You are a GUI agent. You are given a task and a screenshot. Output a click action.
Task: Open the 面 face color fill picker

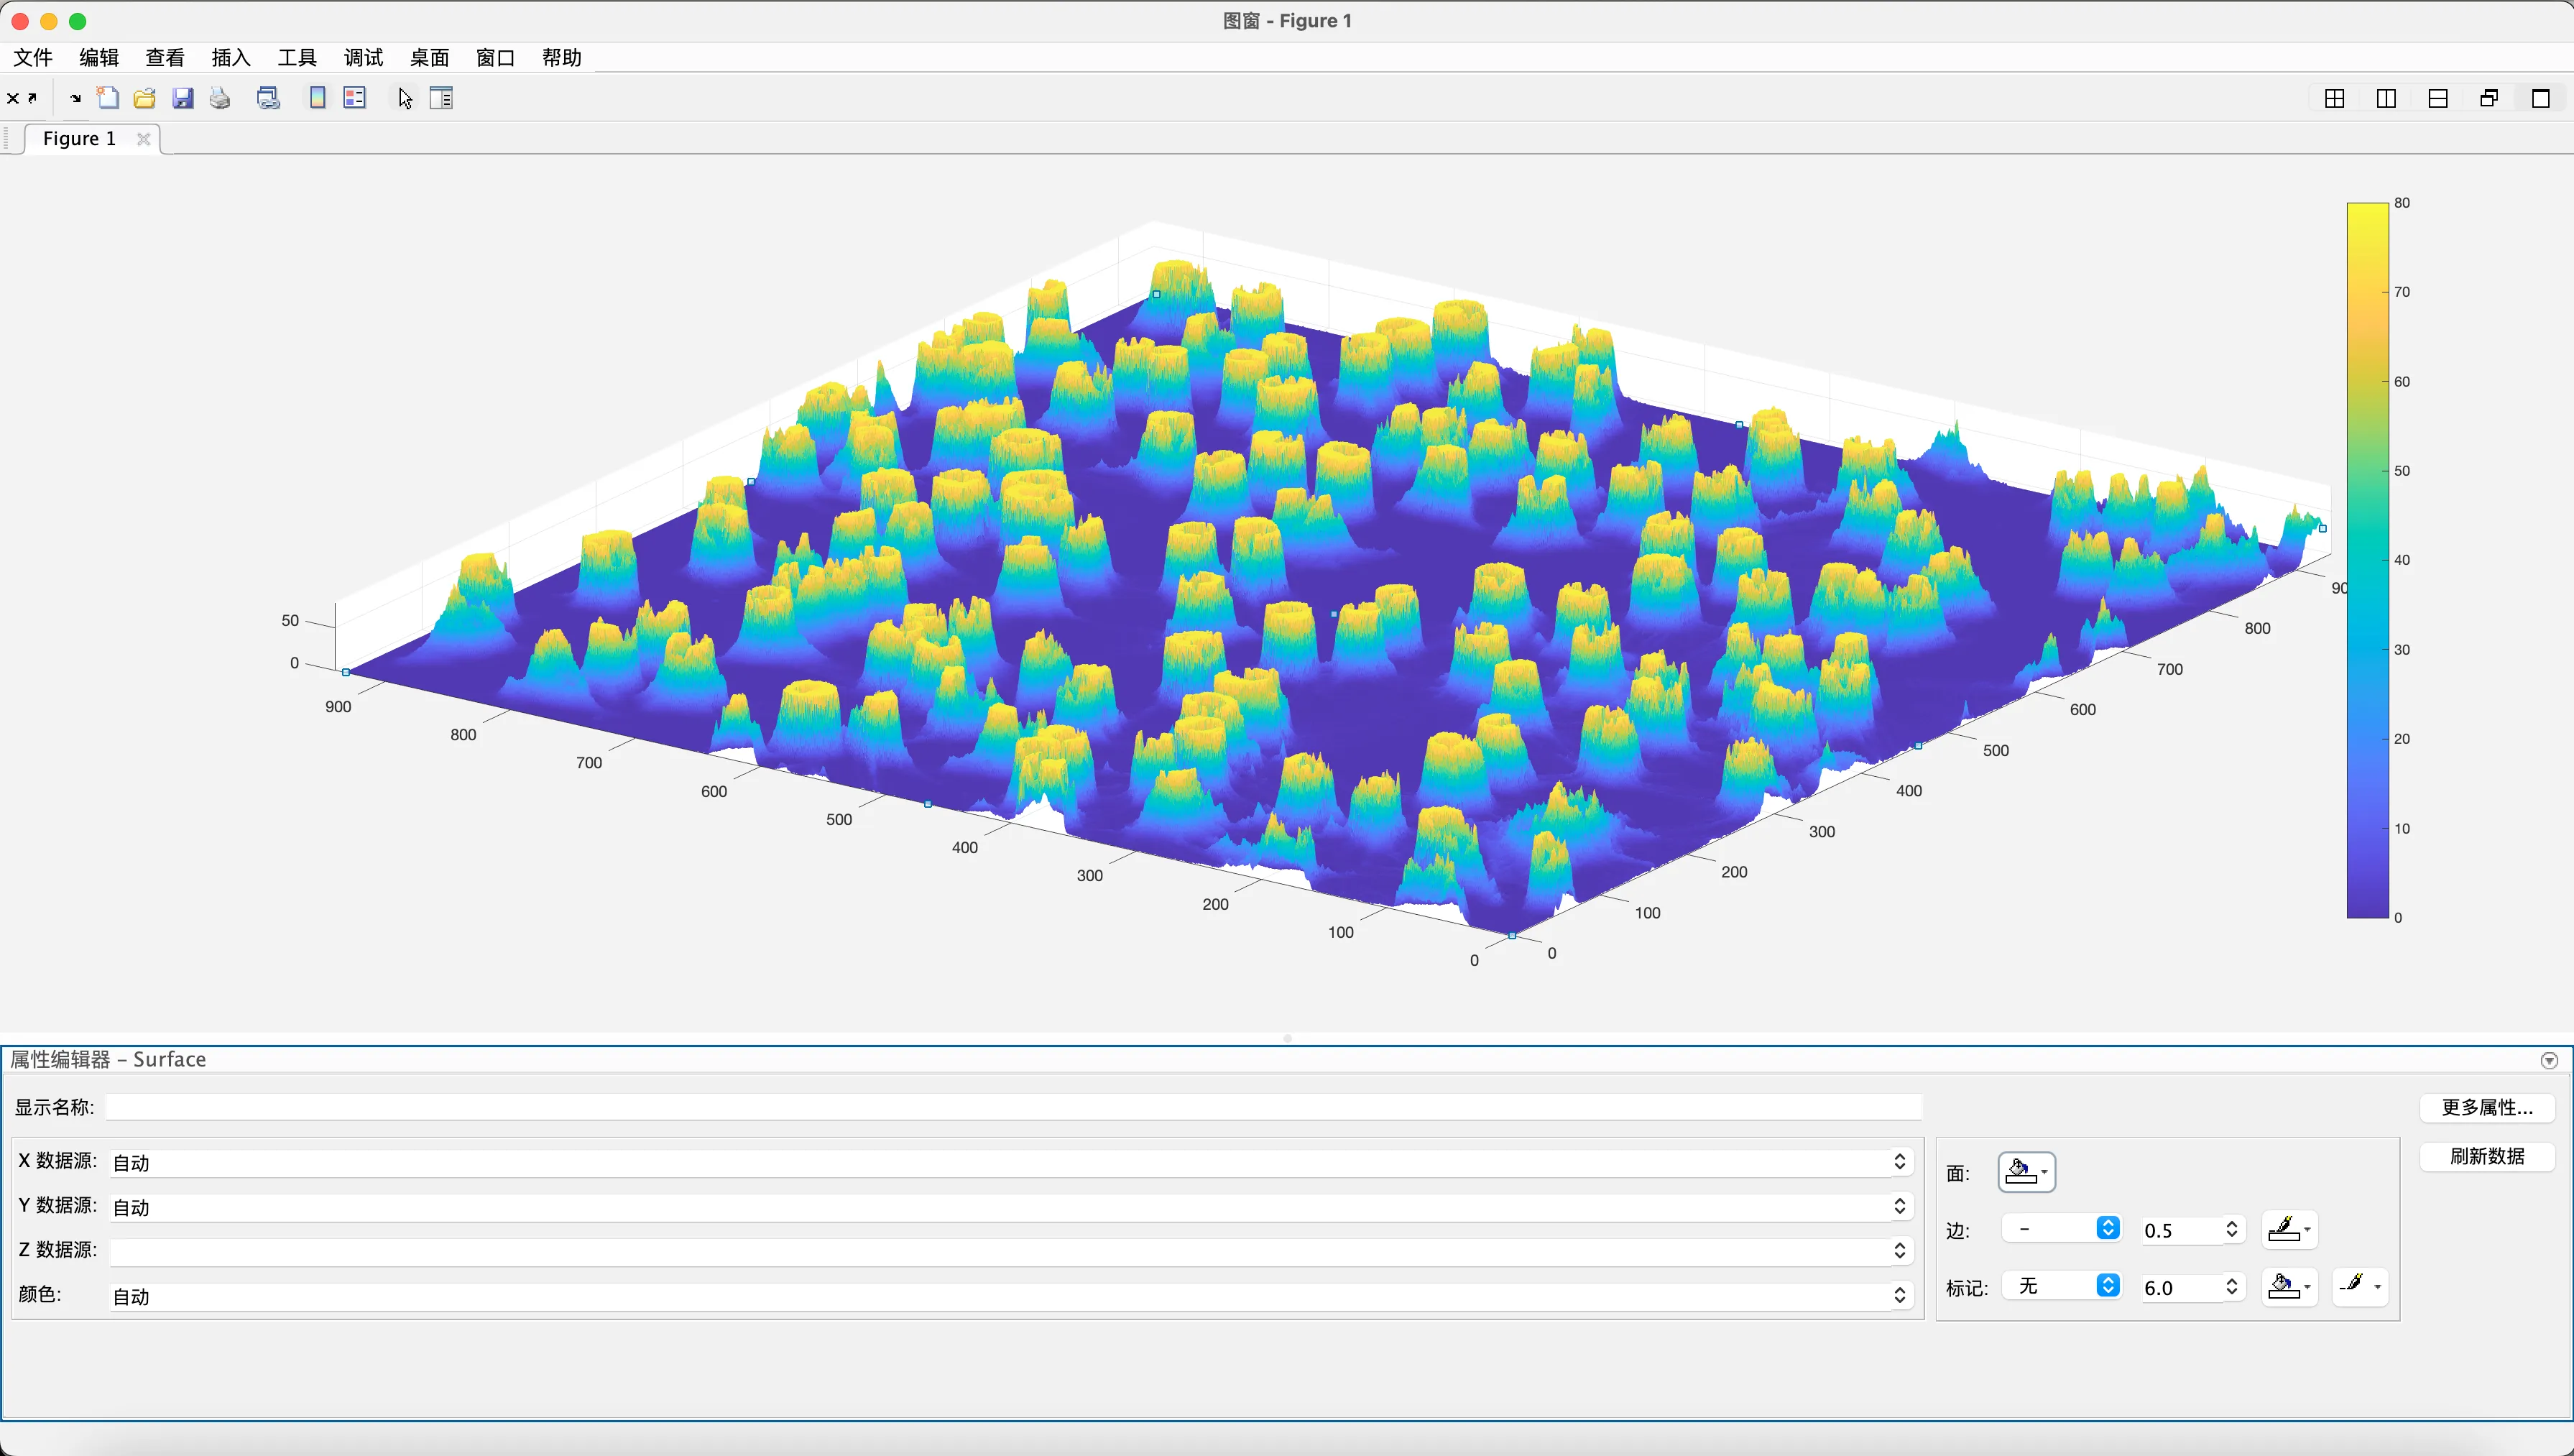click(x=2026, y=1172)
